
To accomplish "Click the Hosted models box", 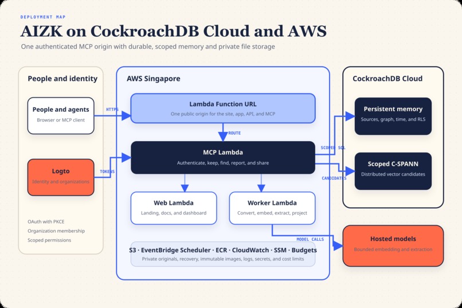I will click(x=393, y=246).
